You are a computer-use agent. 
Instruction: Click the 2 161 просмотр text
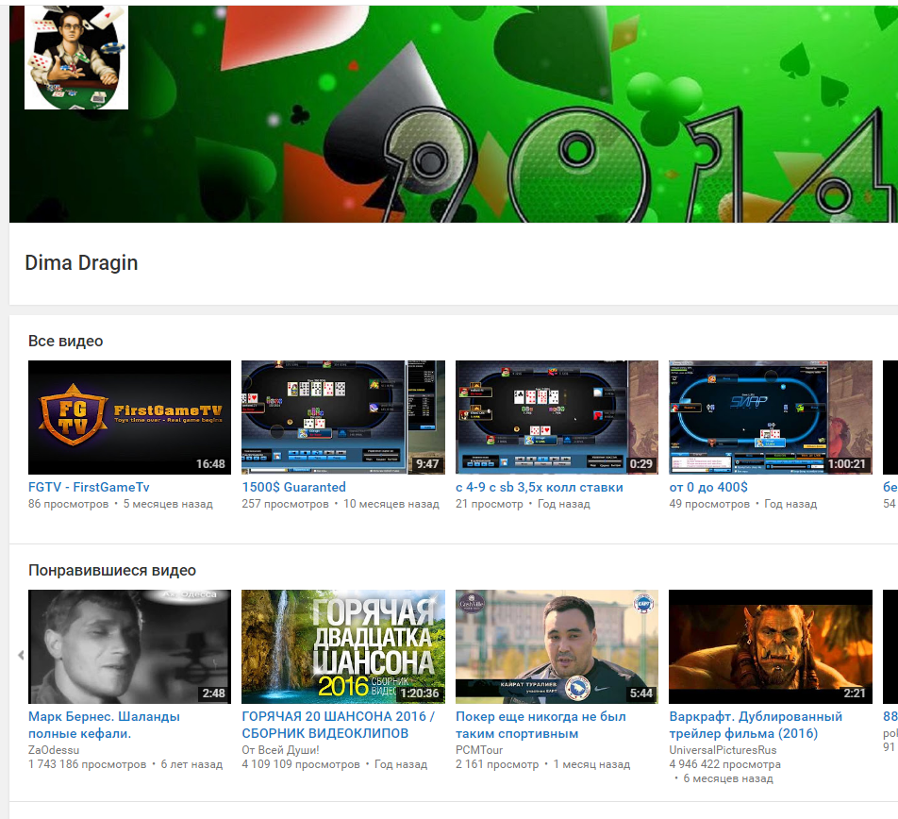[497, 764]
